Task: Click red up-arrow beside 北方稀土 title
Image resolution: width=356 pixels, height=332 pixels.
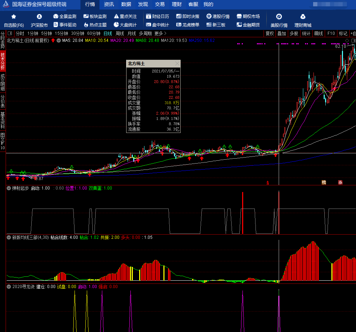Action: pos(53,40)
